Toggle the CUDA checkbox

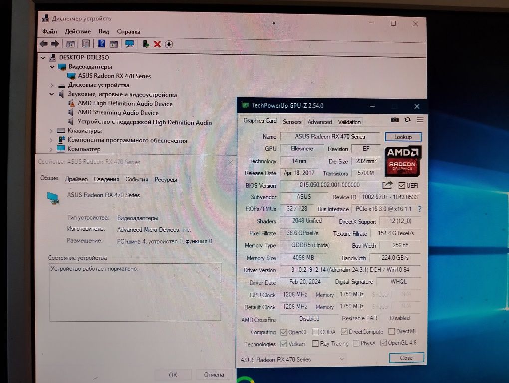pos(316,332)
